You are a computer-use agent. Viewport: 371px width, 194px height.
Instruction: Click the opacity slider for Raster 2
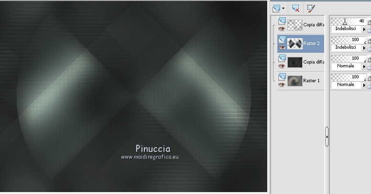click(349, 40)
